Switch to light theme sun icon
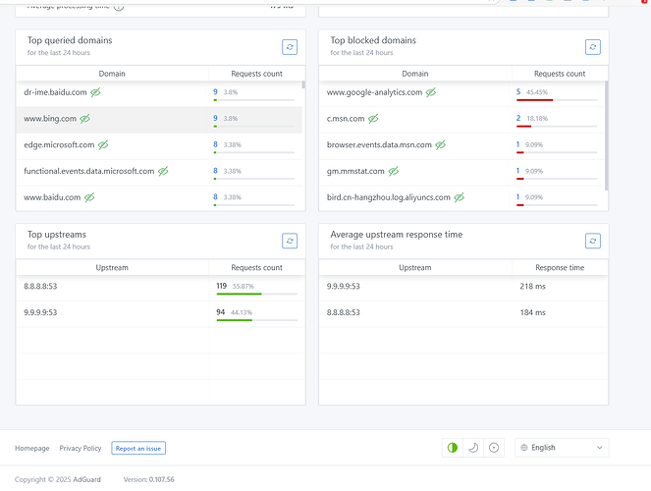Image resolution: width=651 pixels, height=491 pixels. 494,448
